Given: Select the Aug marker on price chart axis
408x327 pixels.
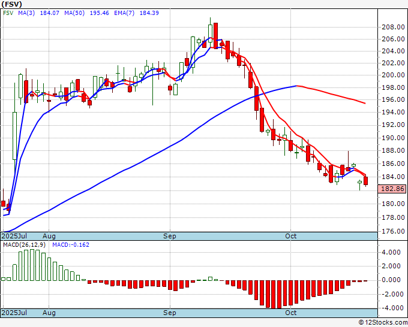Looking at the screenshot, I should click(x=49, y=236).
